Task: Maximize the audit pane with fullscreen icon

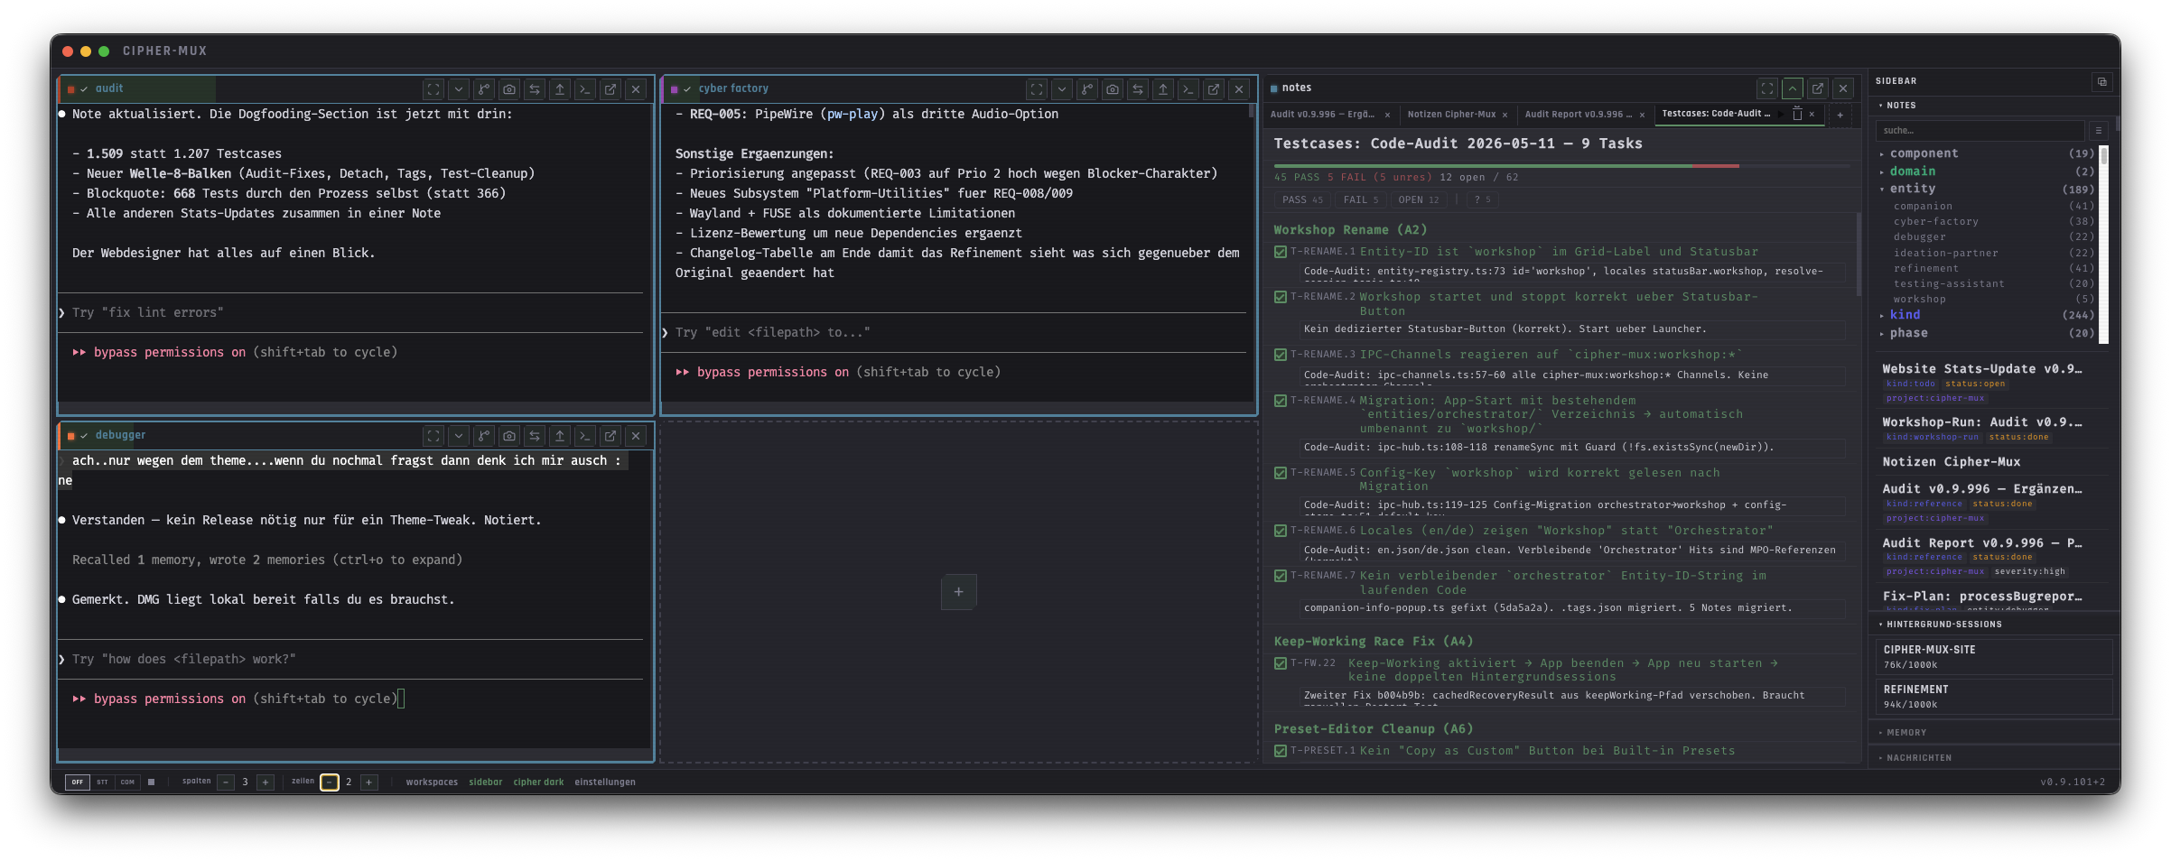Action: pyautogui.click(x=433, y=89)
